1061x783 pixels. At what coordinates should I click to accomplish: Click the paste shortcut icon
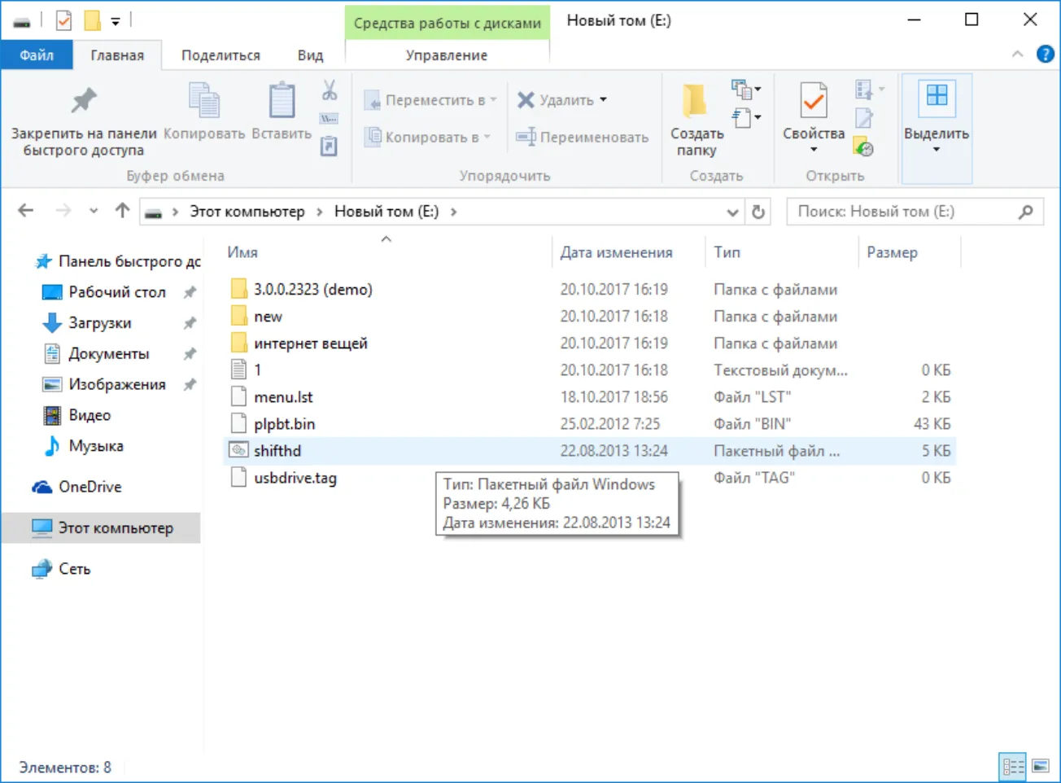pos(329,147)
